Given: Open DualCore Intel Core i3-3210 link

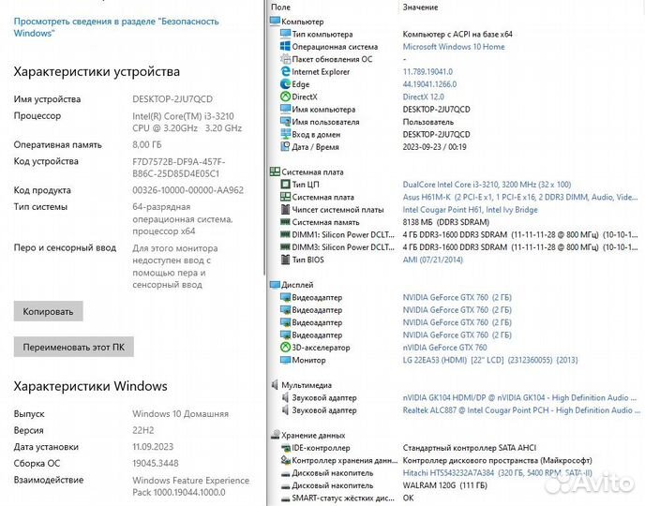Looking at the screenshot, I should (x=487, y=185).
